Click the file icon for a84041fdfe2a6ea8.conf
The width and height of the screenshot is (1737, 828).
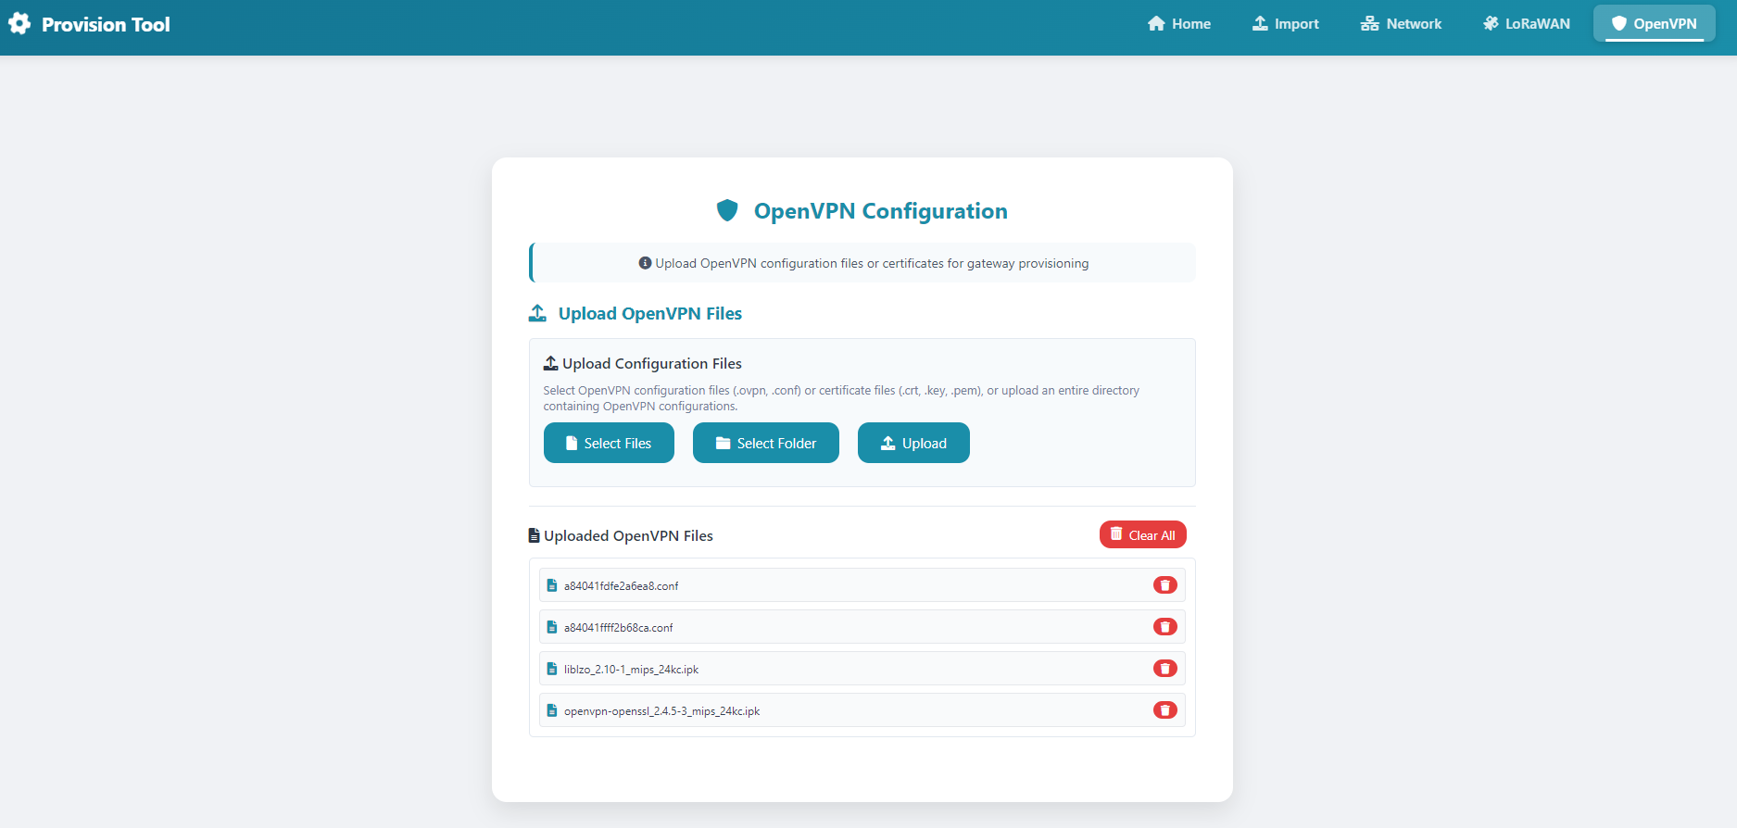coord(552,585)
